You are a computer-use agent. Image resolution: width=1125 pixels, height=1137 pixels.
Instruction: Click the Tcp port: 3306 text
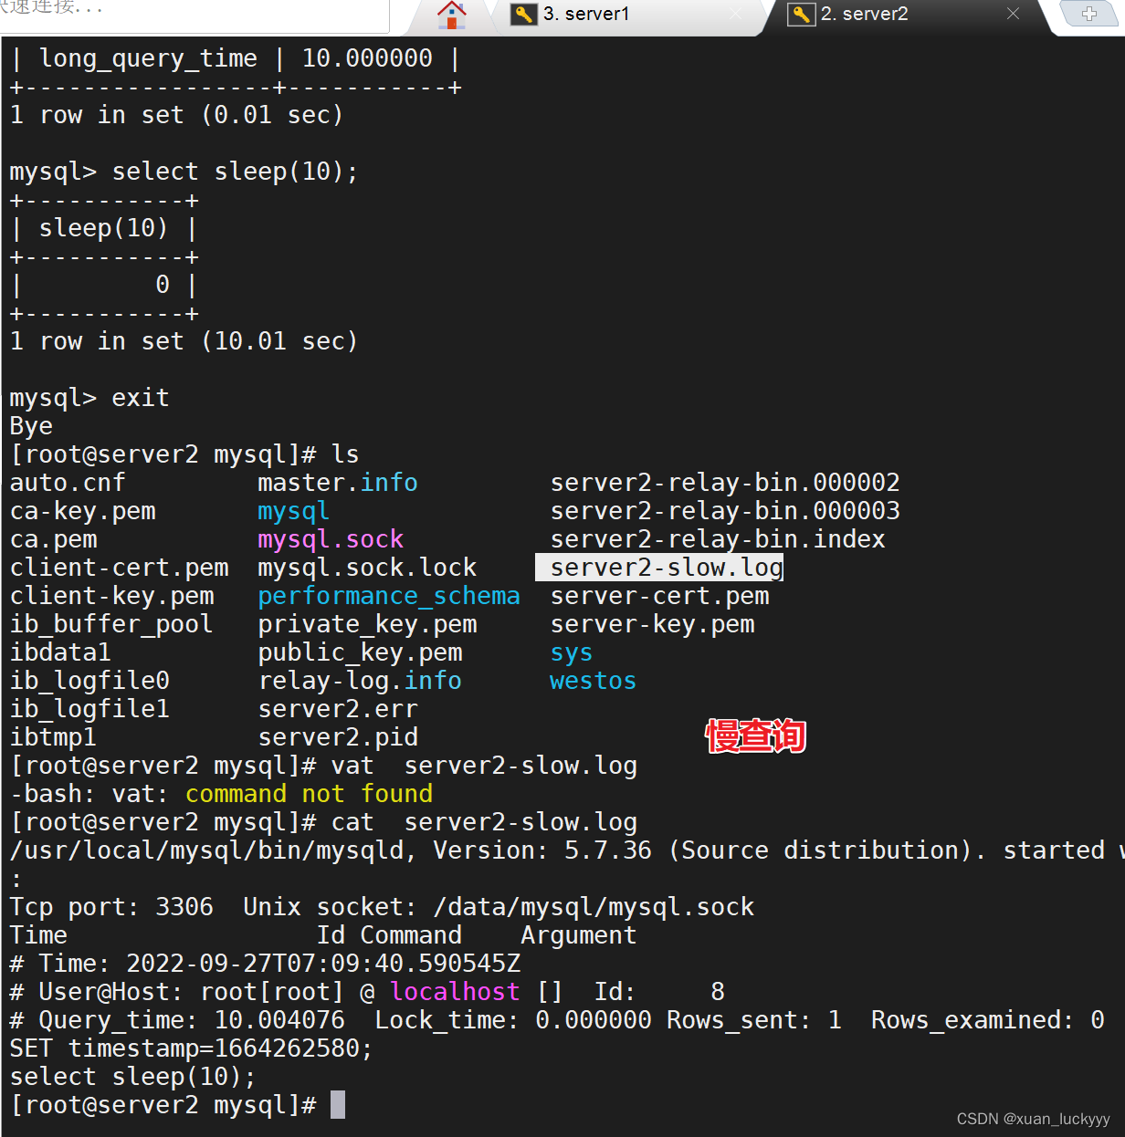click(111, 907)
